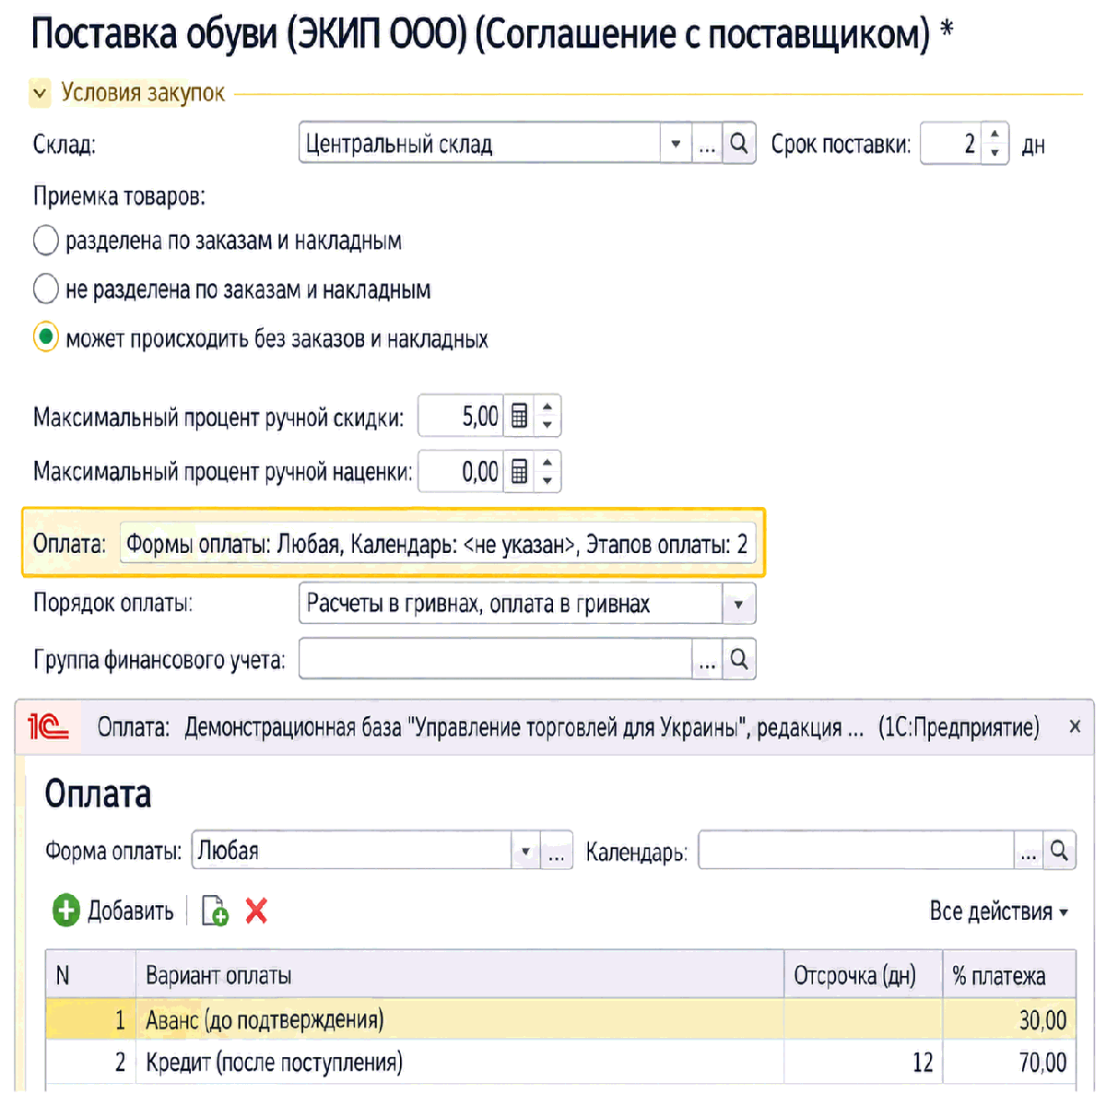This screenshot has height=1106, width=1106.
Task: Click the green Добавить button
Action: (113, 911)
